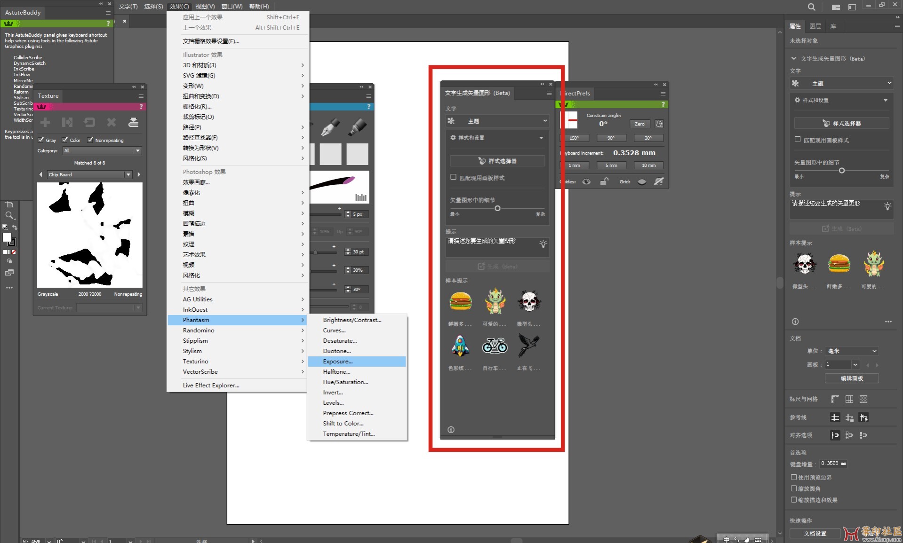Show grid icon in Properties panel
903x543 pixels.
pos(849,399)
